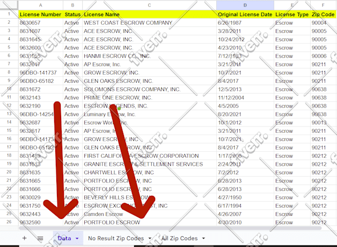Select column A header
The width and height of the screenshot is (337, 247).
pos(41,5)
